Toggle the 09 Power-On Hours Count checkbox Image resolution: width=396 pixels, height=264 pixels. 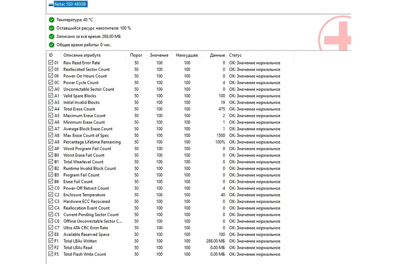(x=51, y=76)
